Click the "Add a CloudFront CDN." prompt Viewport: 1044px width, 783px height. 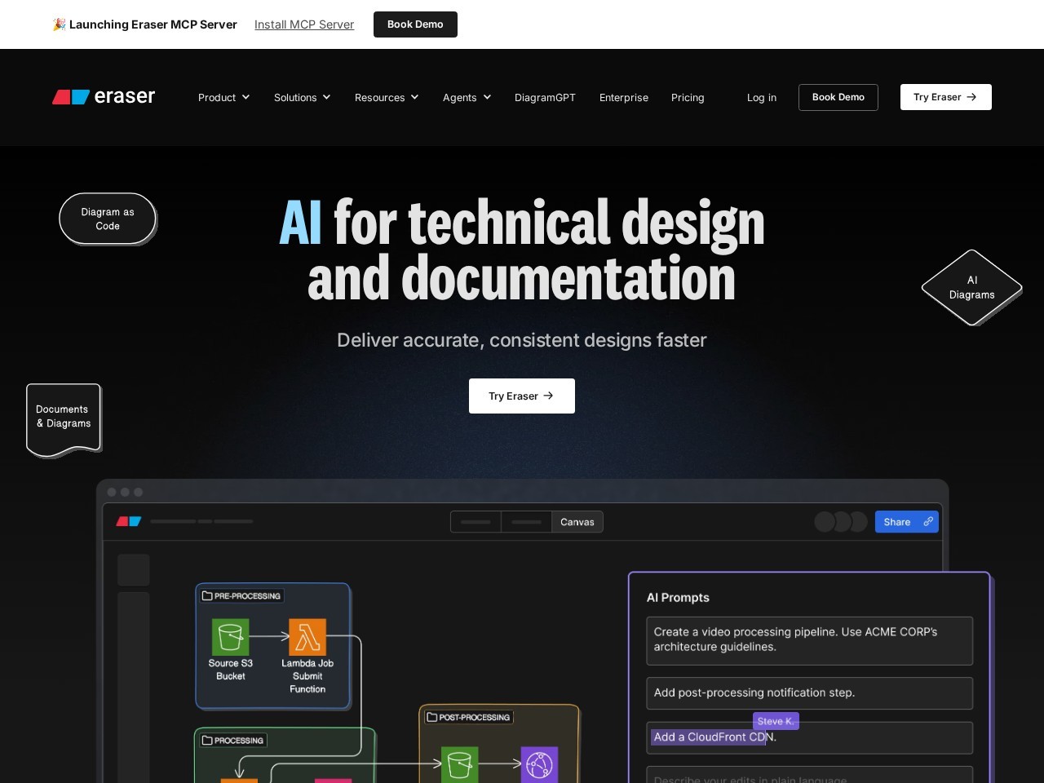pyautogui.click(x=810, y=737)
